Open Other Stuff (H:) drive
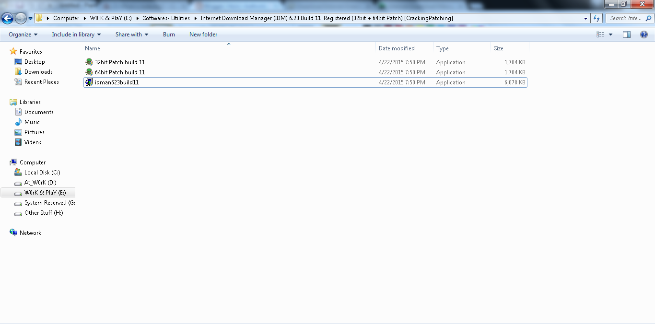 point(44,213)
